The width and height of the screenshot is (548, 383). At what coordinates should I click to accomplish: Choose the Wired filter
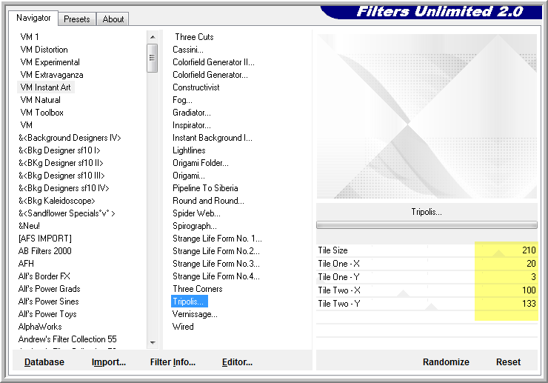tap(183, 327)
